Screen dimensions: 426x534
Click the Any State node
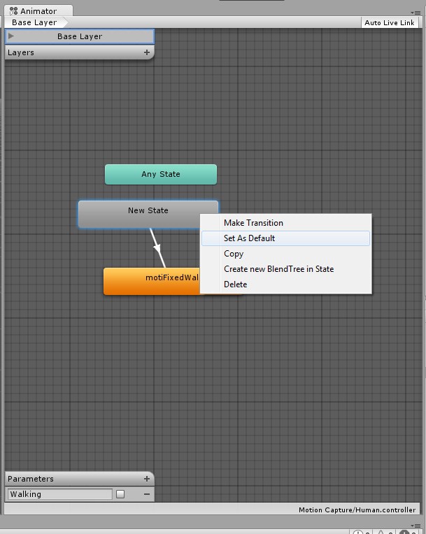pyautogui.click(x=161, y=174)
